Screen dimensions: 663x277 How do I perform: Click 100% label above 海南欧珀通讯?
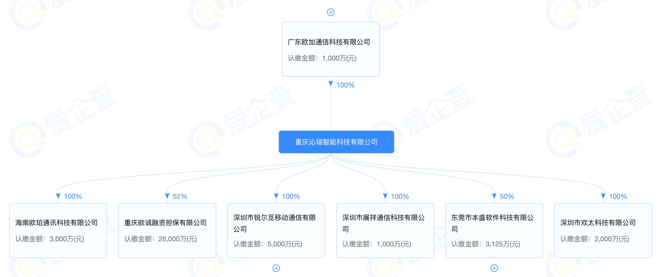[x=73, y=197]
